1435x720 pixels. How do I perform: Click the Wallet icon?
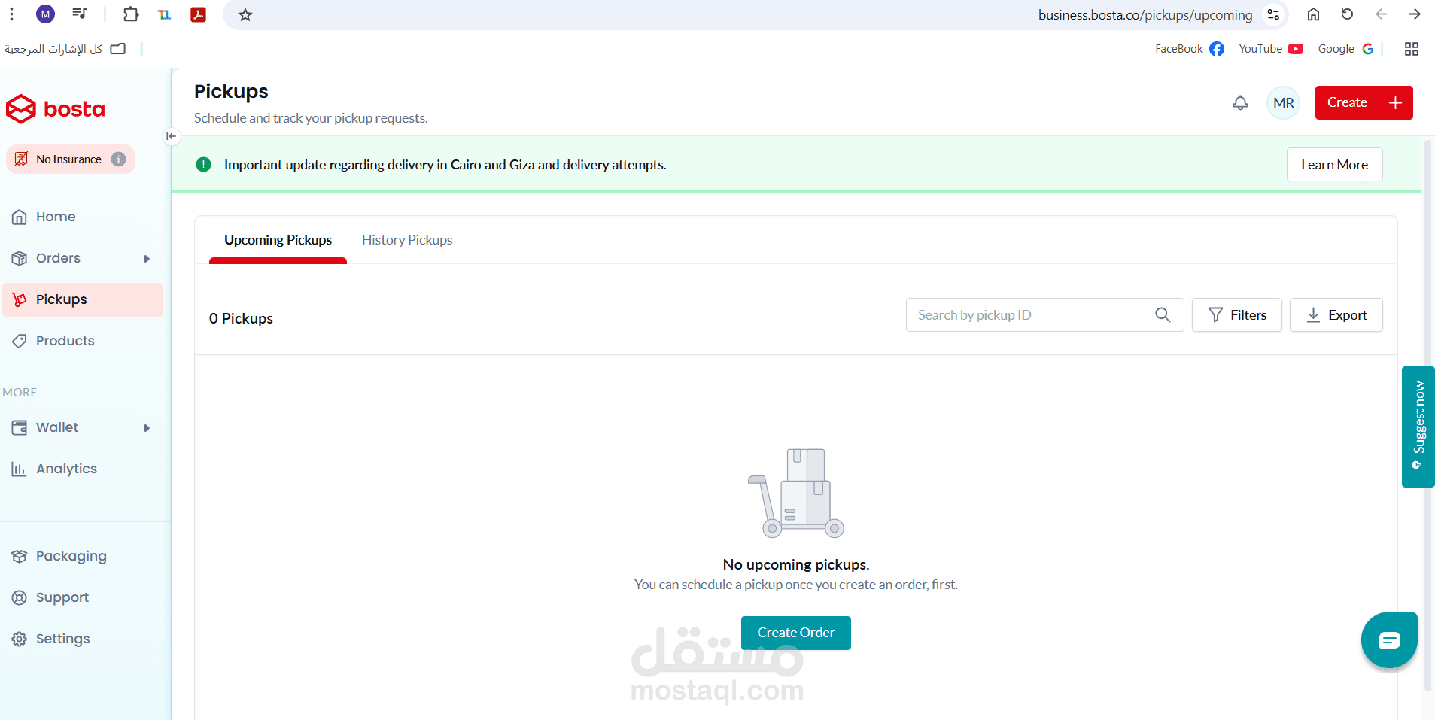[x=20, y=428]
